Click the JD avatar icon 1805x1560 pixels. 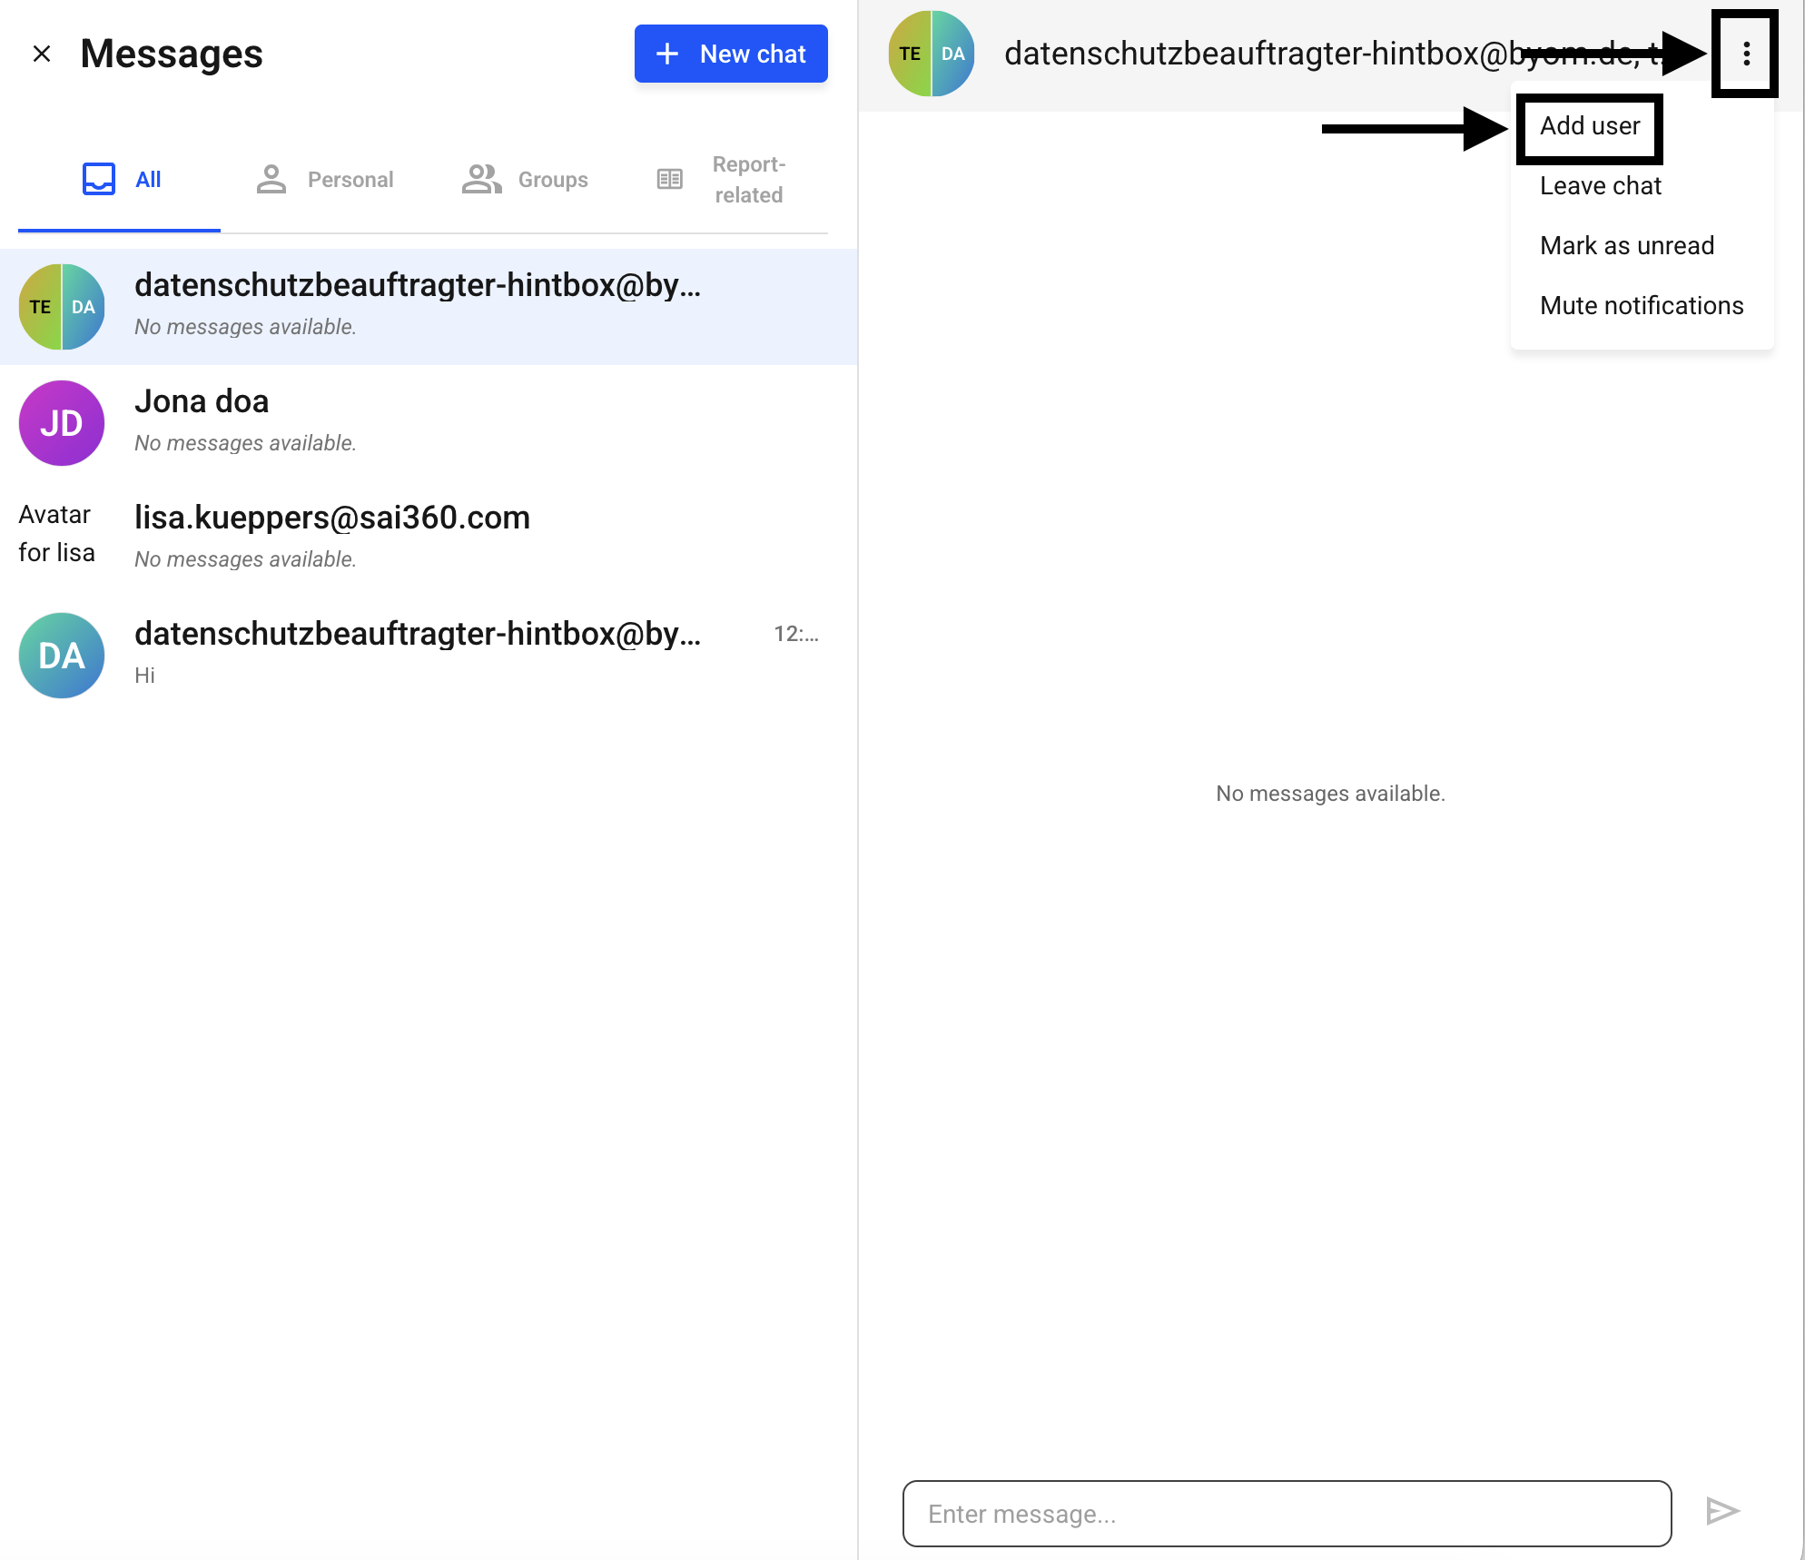[x=62, y=423]
